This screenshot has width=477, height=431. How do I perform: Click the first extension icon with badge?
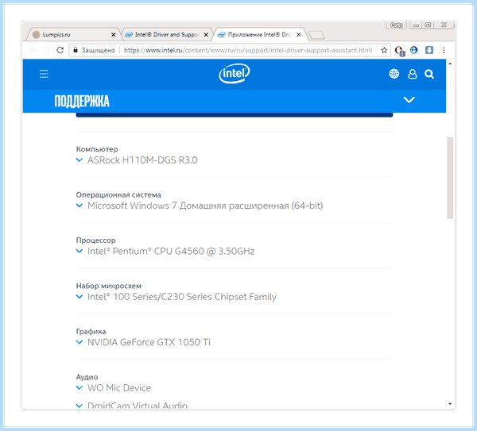pyautogui.click(x=399, y=51)
